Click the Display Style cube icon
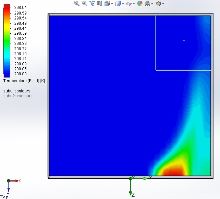 118,3
